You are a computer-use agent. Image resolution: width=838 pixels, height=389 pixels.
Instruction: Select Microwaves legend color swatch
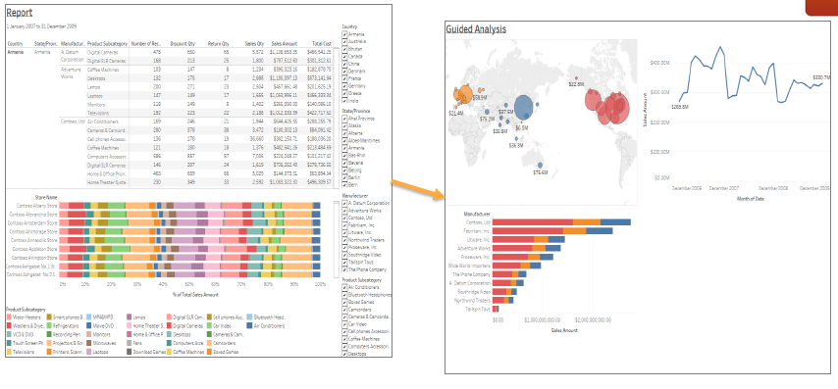pos(89,343)
